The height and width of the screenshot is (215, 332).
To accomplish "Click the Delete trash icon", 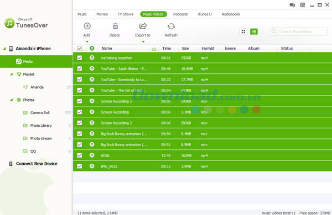I will pos(115,26).
